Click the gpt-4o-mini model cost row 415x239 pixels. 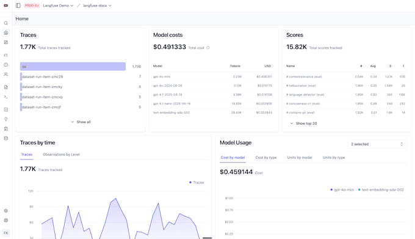(214, 76)
